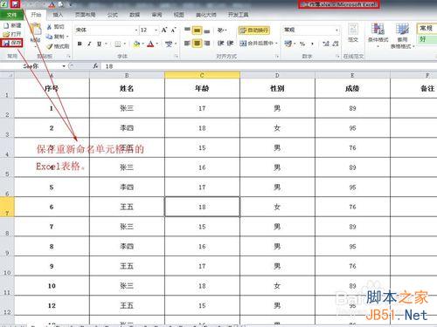Screen dimensions: 437x327
Task: Click the Increase Font Size icon
Action: tap(164, 30)
